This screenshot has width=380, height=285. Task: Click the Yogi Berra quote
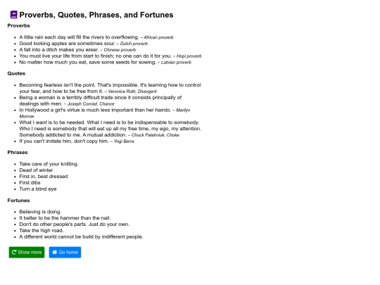click(x=77, y=141)
